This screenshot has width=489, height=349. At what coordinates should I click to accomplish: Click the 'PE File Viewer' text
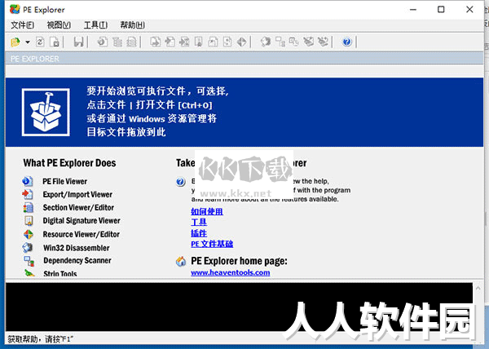(65, 182)
